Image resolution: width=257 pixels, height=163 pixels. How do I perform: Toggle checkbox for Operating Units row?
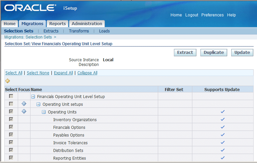pyautogui.click(x=11, y=111)
